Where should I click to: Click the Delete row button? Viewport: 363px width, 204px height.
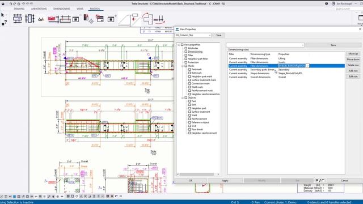point(353,65)
